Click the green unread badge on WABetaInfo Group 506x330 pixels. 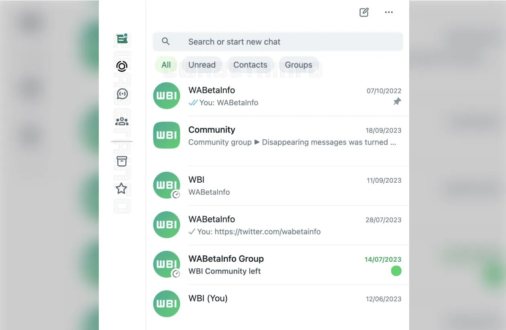[x=396, y=271]
